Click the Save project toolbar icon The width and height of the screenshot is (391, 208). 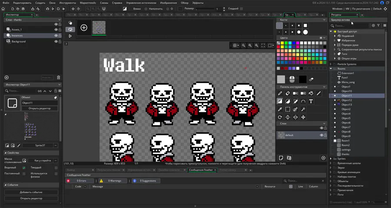(23, 9)
